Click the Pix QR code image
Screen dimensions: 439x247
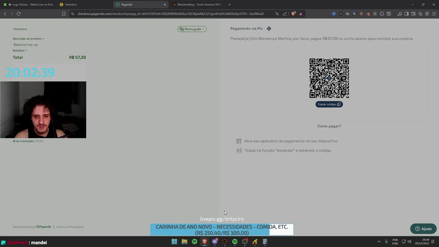[329, 78]
